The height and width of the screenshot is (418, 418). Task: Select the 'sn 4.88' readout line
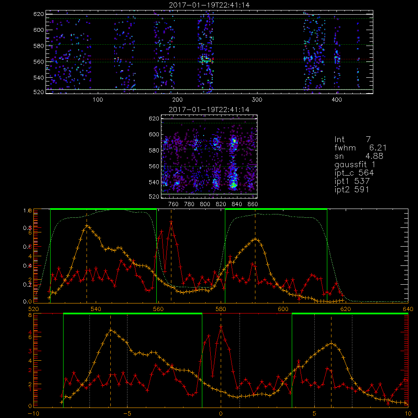pos(359,156)
